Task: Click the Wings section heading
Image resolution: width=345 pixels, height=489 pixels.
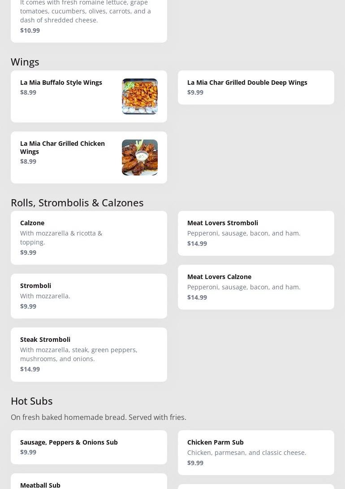Action: click(25, 61)
